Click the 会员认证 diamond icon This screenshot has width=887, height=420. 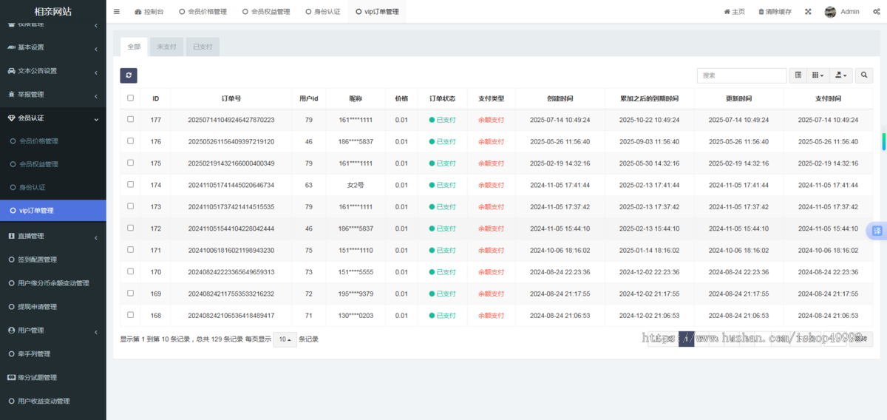coord(11,118)
